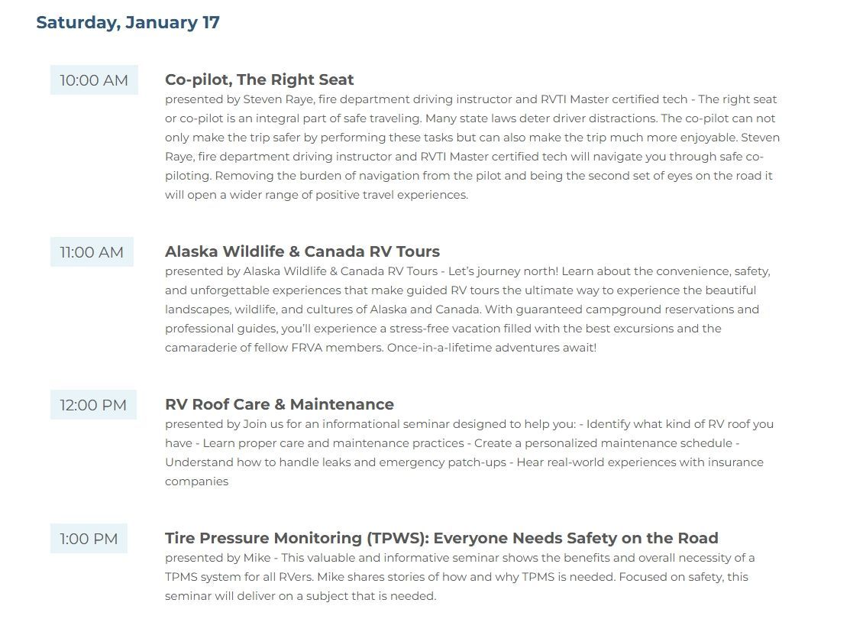
Task: Open the Co-pilot, The Right Seat seminar title
Action: (x=259, y=79)
